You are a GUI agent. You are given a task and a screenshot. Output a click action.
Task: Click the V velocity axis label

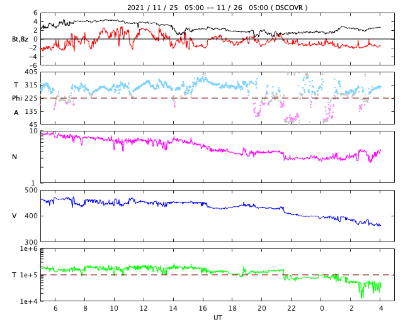pyautogui.click(x=14, y=216)
